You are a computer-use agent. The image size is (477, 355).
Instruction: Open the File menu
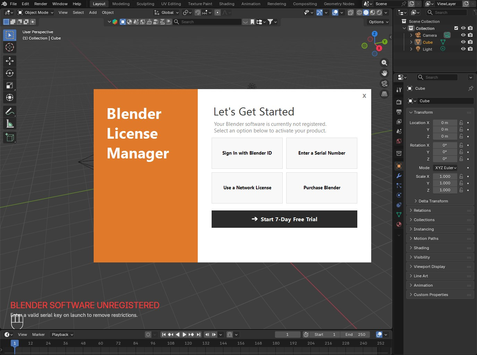(x=14, y=4)
